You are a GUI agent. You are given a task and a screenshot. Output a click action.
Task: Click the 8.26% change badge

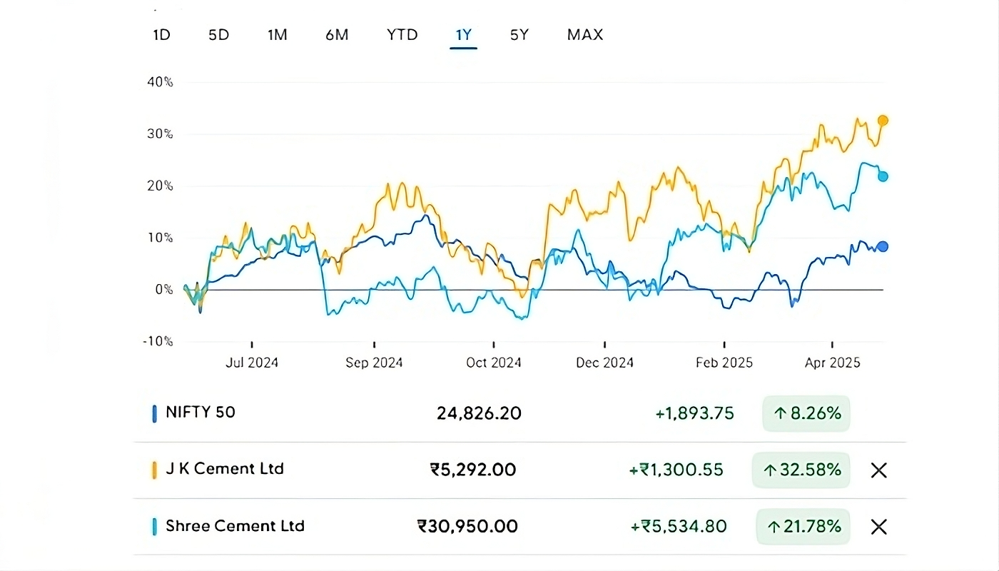click(806, 413)
